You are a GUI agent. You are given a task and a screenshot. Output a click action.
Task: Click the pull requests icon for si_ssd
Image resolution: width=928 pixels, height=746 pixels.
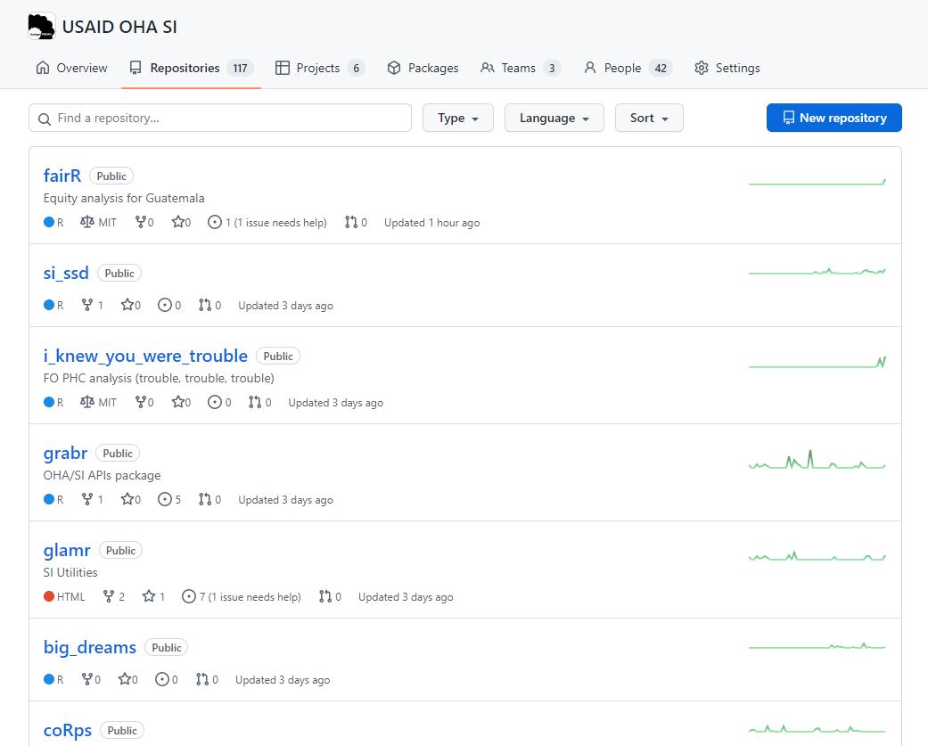(205, 305)
